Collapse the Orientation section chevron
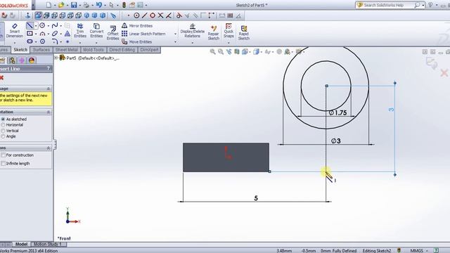The width and height of the screenshot is (450, 253). pyautogui.click(x=49, y=112)
